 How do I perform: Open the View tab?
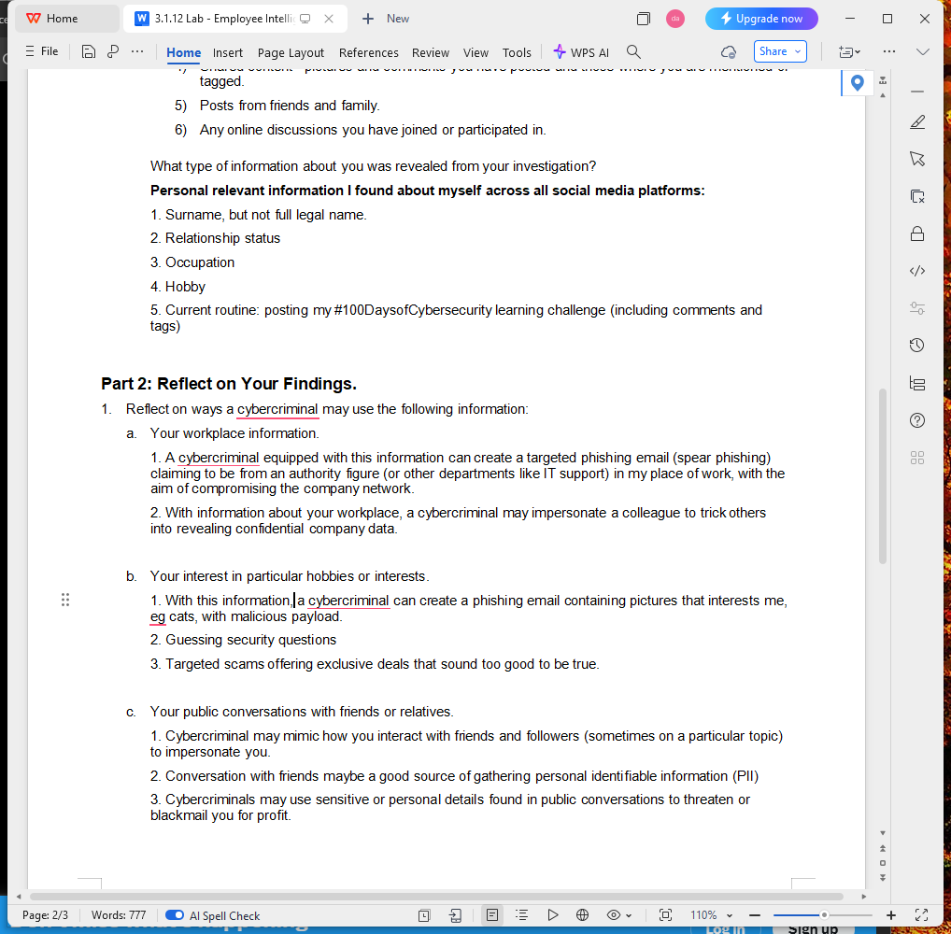475,52
